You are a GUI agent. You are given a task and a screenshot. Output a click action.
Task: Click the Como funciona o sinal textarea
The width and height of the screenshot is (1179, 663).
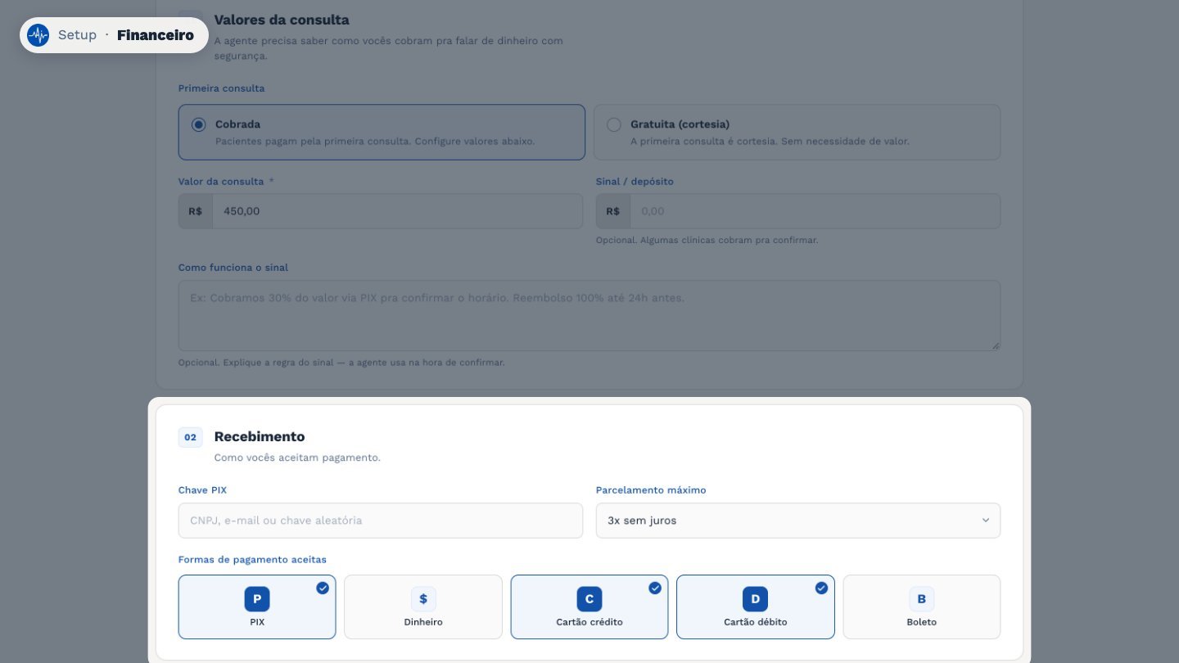coord(589,316)
